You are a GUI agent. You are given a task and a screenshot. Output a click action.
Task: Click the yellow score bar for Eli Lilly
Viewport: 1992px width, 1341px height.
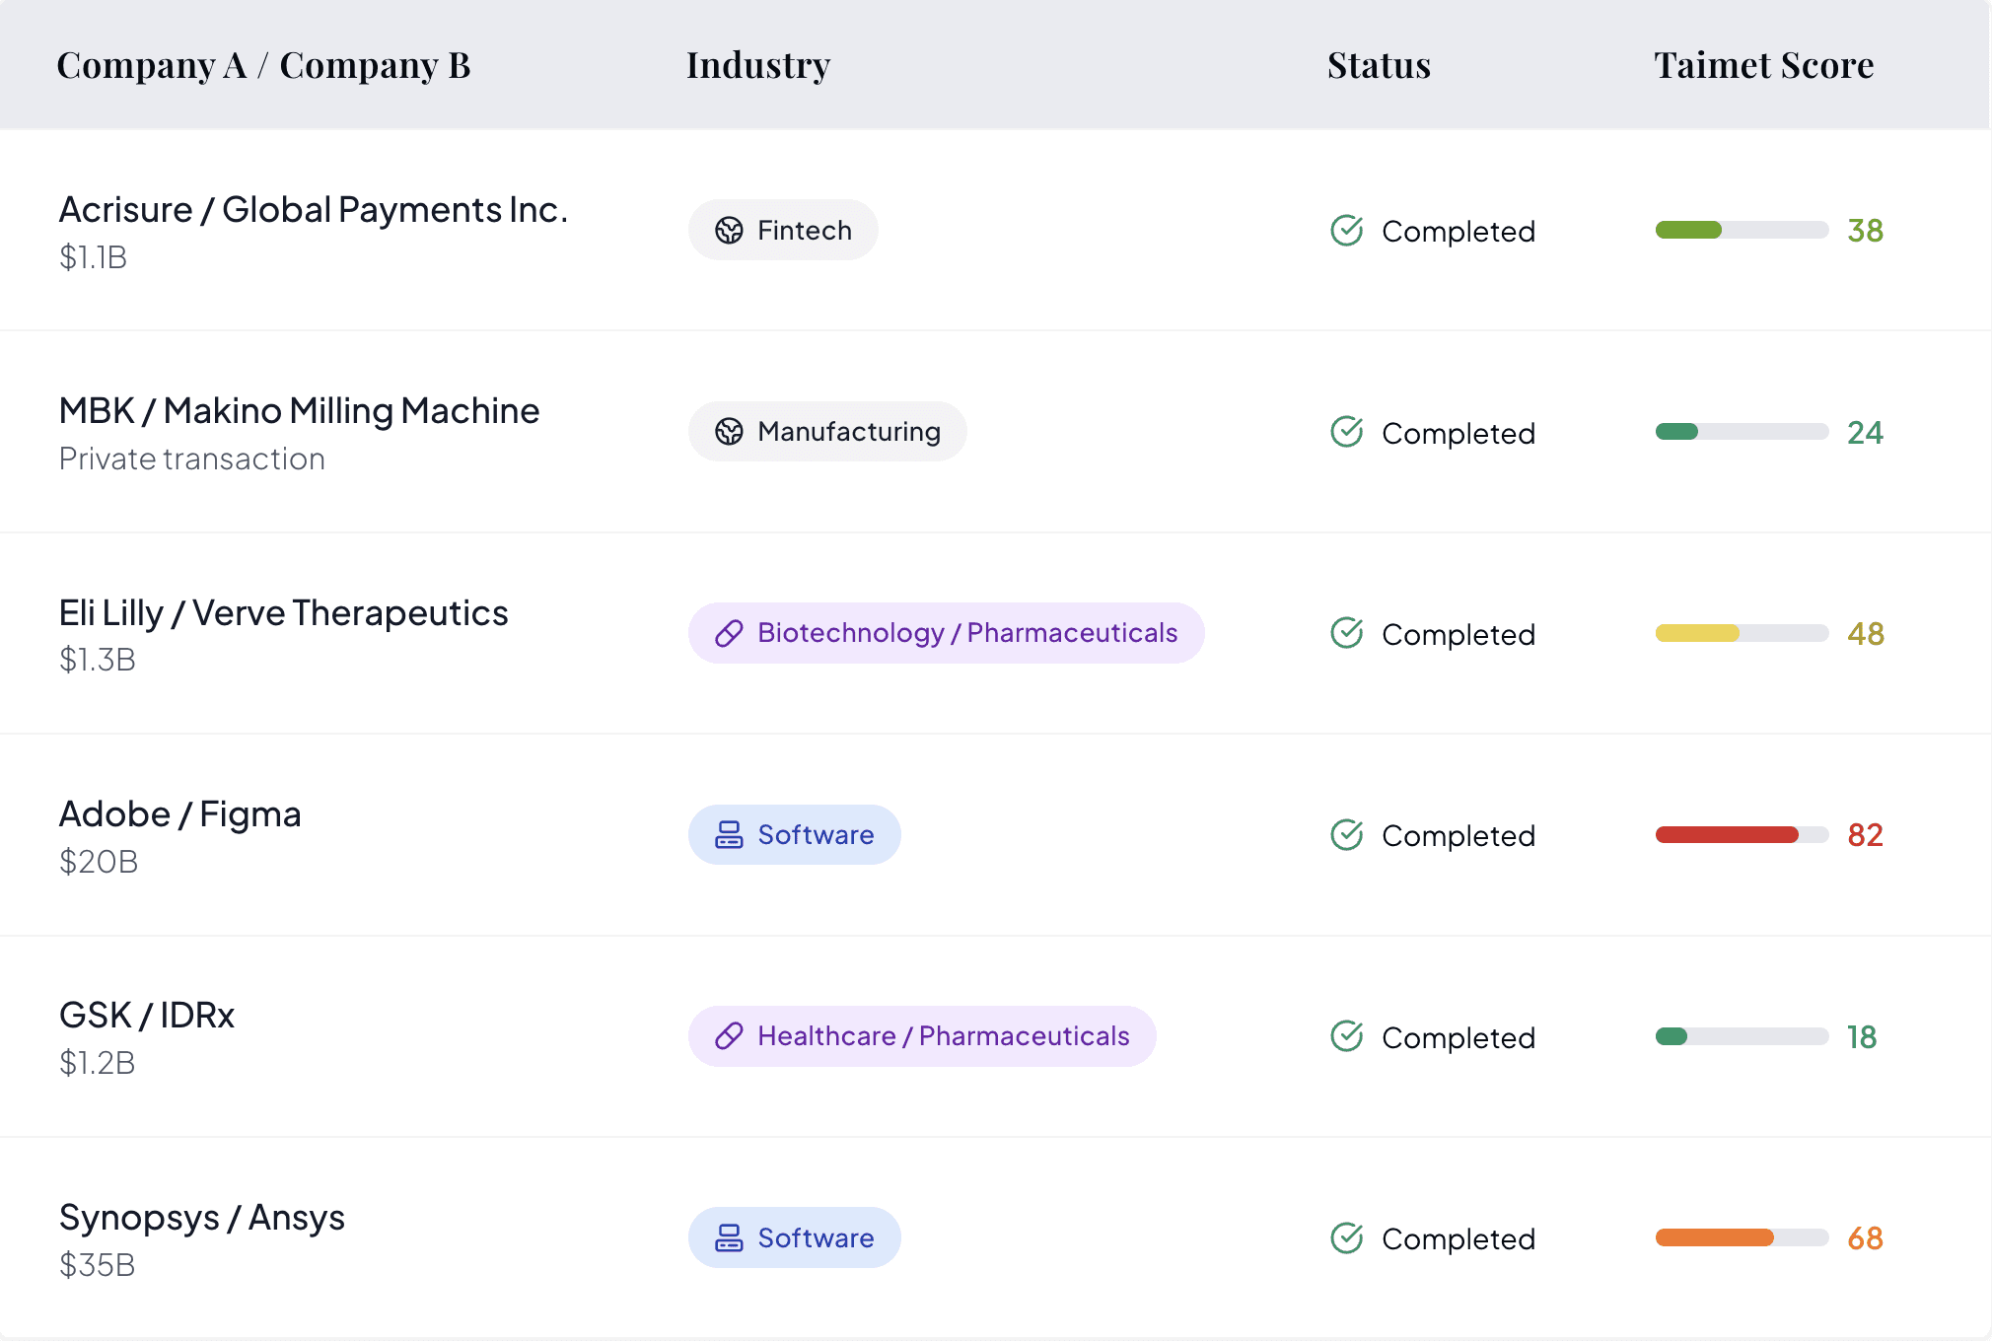(1743, 633)
